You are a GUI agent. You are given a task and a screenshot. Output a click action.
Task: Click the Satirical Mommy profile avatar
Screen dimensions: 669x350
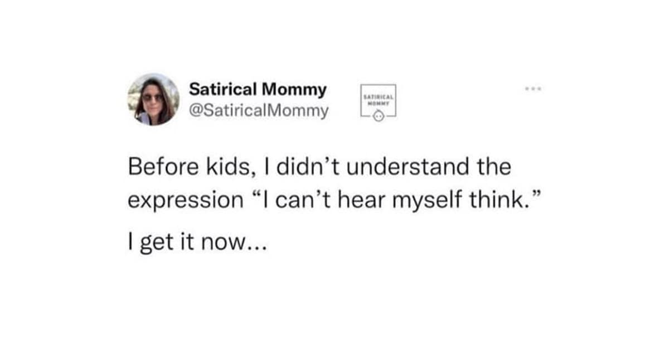tap(153, 99)
